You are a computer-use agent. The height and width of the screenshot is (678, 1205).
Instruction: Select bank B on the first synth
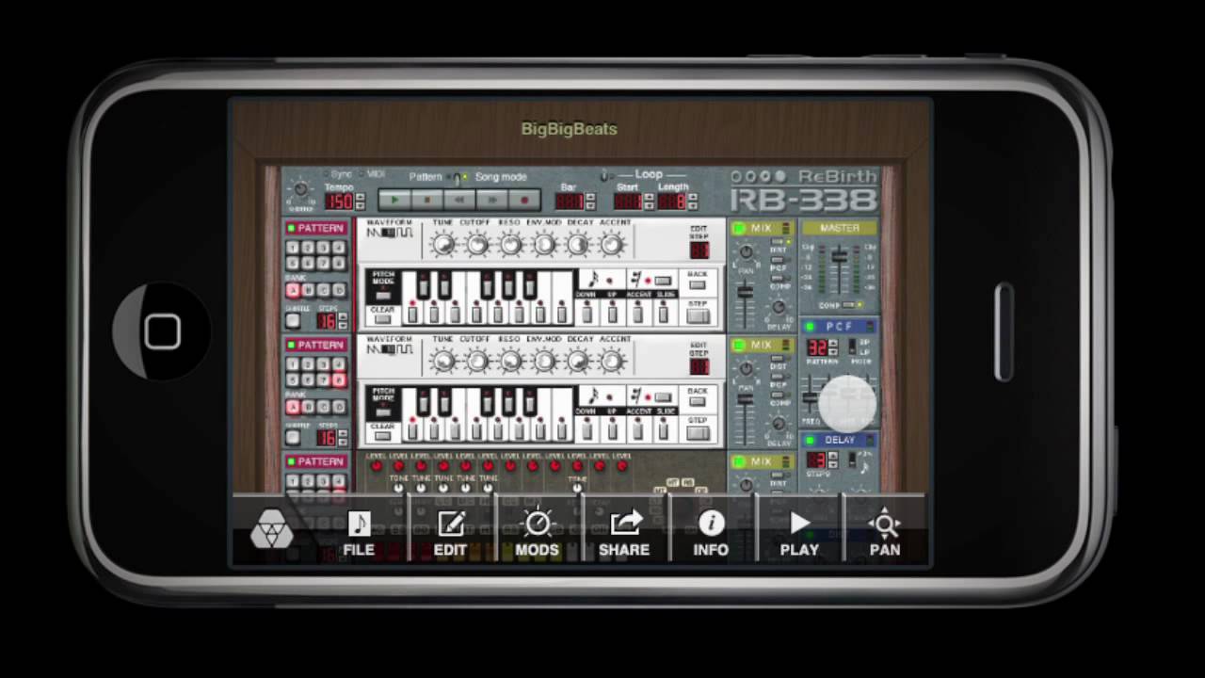coord(308,291)
